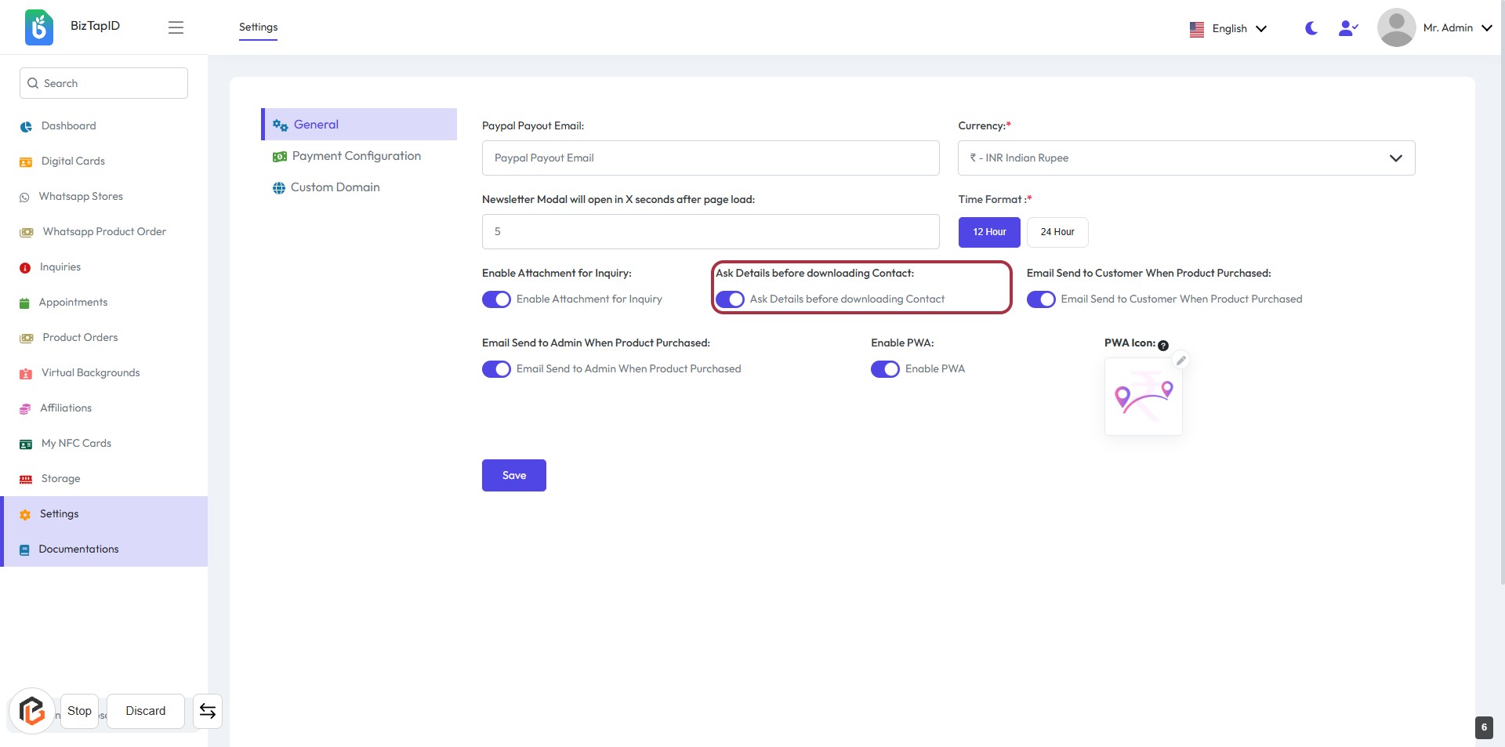
Task: Expand the English language selector
Action: [1228, 29]
